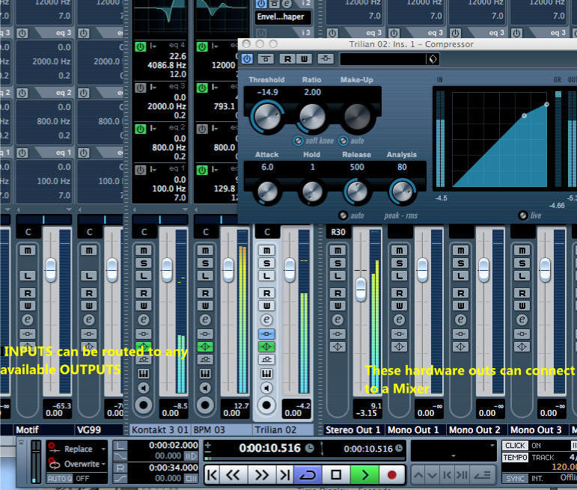Select the Kontakt 3 01 channel name
The height and width of the screenshot is (490, 577).
pyautogui.click(x=160, y=430)
